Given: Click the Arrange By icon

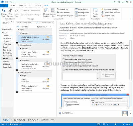Looking at the screenshot, I should [x=53, y=11].
